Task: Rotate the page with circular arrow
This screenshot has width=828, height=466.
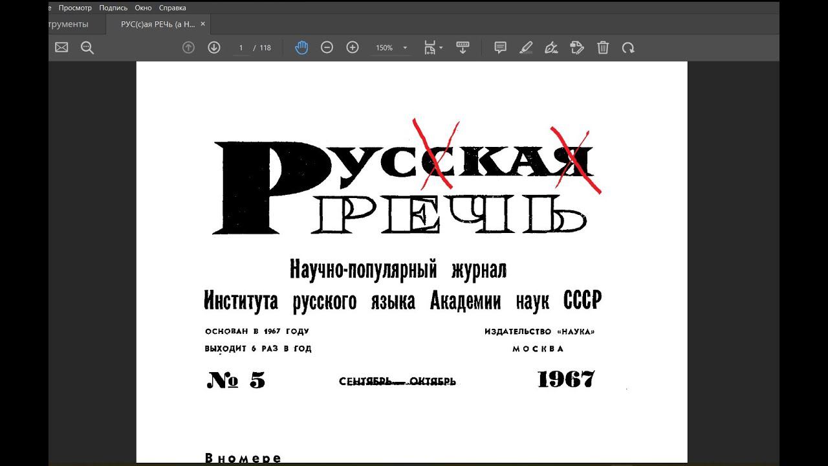Action: tap(628, 47)
